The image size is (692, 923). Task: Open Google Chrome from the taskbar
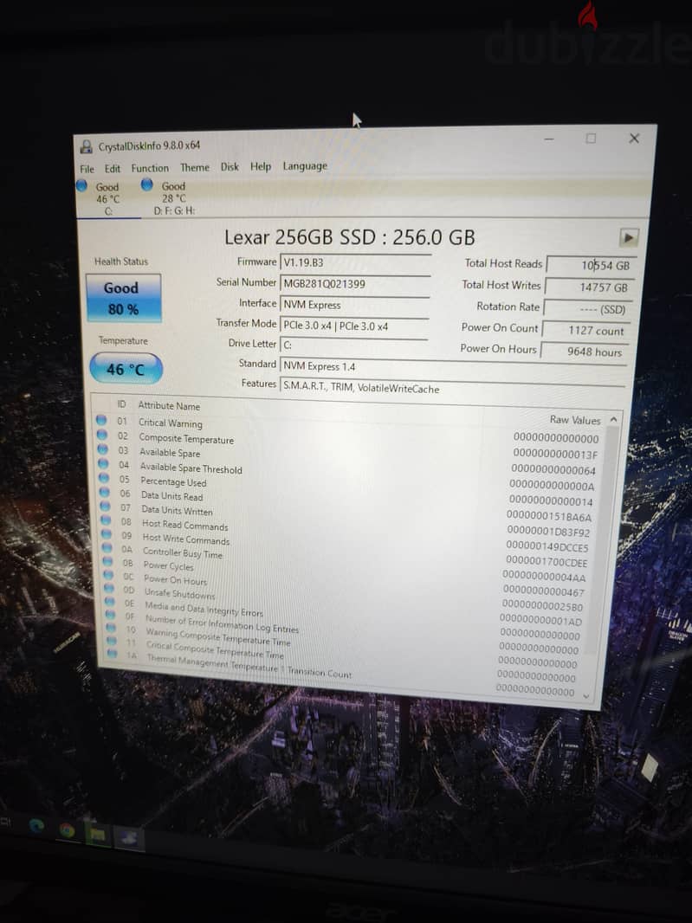[68, 830]
